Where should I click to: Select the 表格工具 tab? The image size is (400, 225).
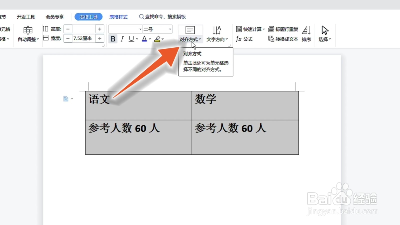point(88,17)
